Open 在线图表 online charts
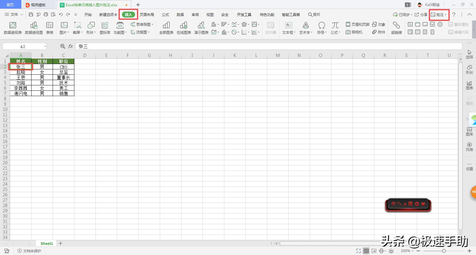Image resolution: width=476 pixels, height=255 pixels. tap(184, 28)
